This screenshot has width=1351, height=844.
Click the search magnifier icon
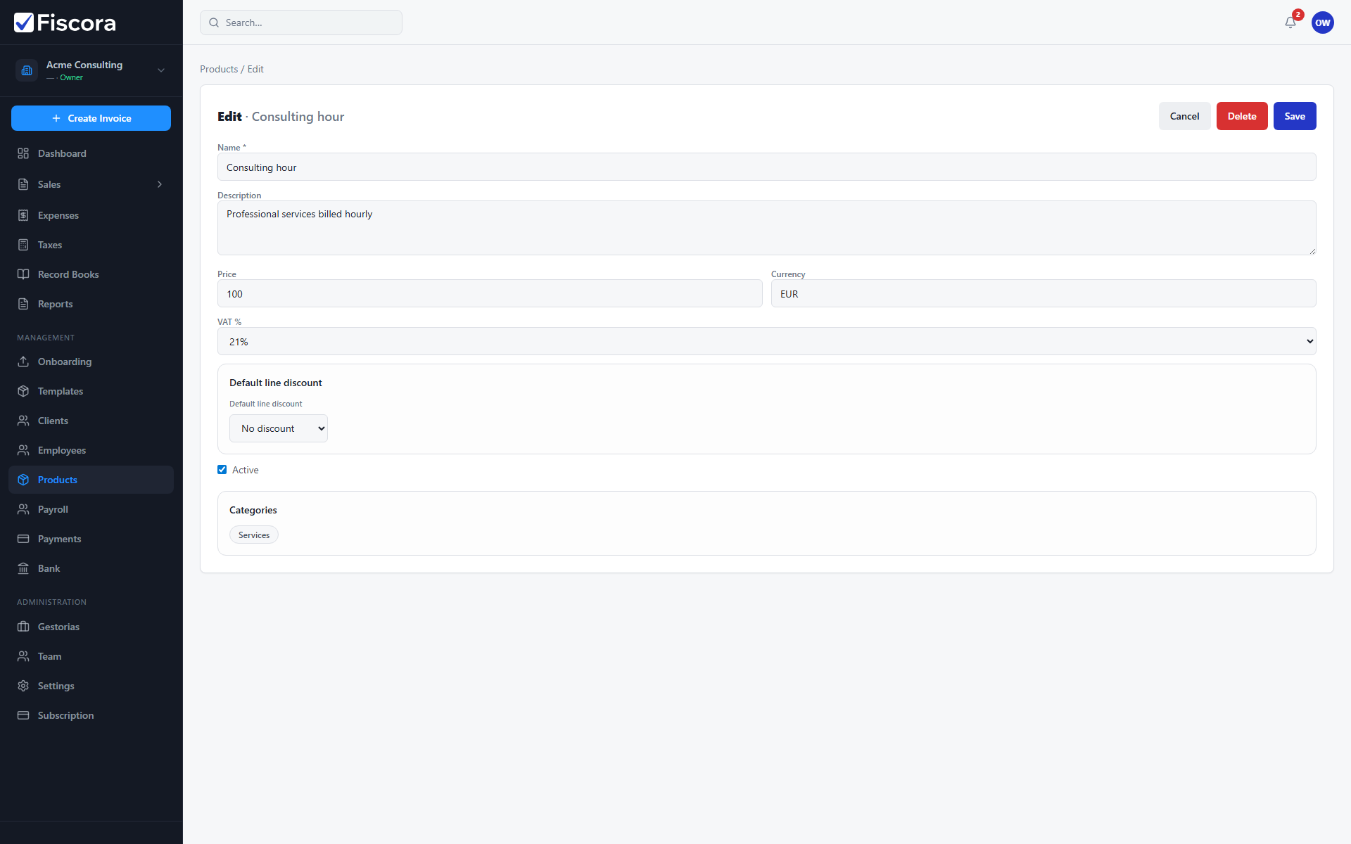coord(214,23)
